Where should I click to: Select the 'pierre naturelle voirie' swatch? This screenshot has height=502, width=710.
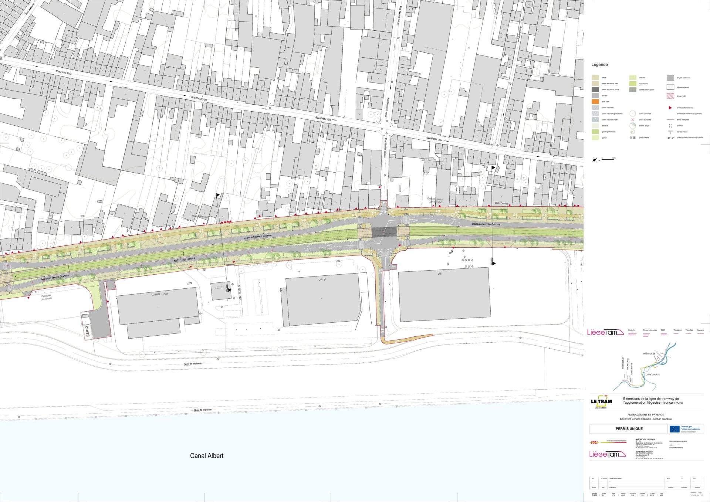[x=595, y=120]
